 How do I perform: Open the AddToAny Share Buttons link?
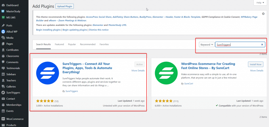pos(125,17)
